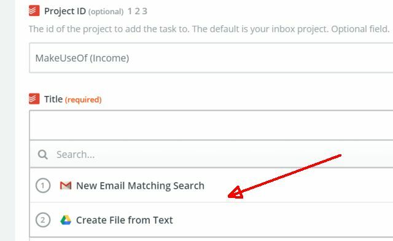The height and width of the screenshot is (241, 393).
Task: Expand New Email Matching Search step
Action: (211, 185)
